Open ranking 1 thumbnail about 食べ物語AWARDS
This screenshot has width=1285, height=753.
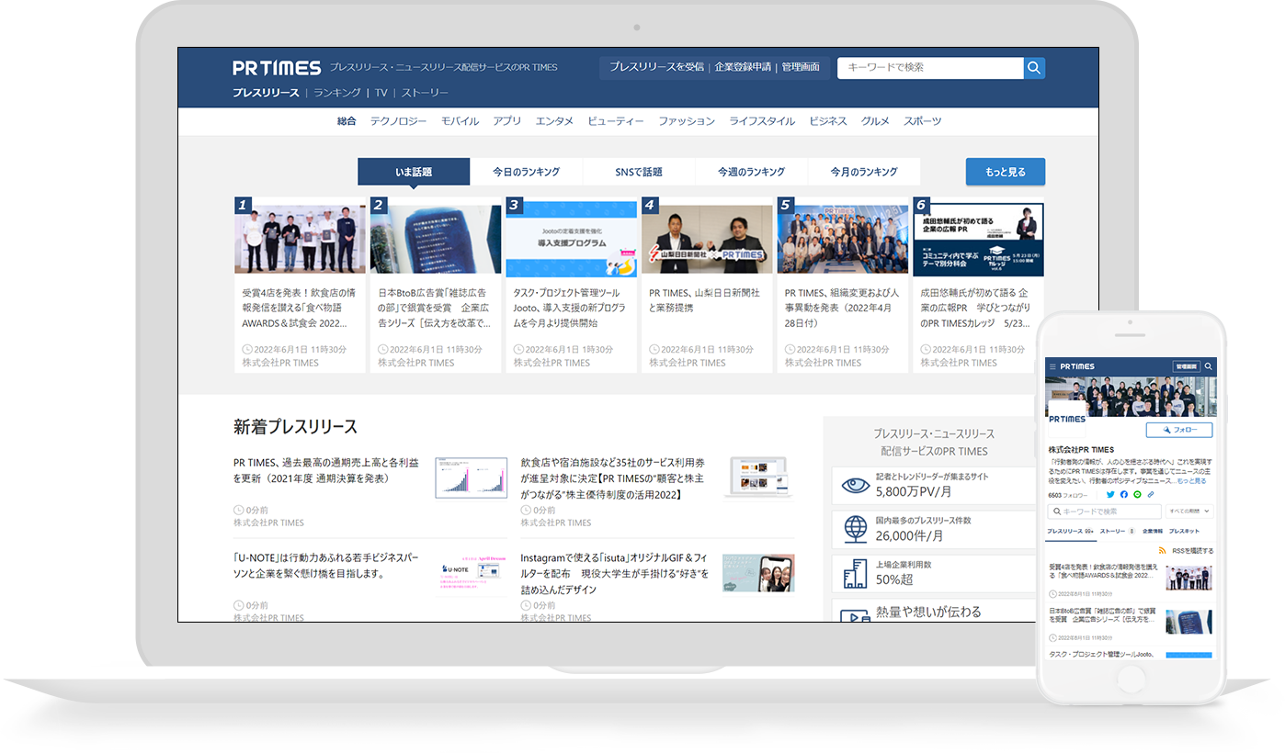(x=300, y=239)
